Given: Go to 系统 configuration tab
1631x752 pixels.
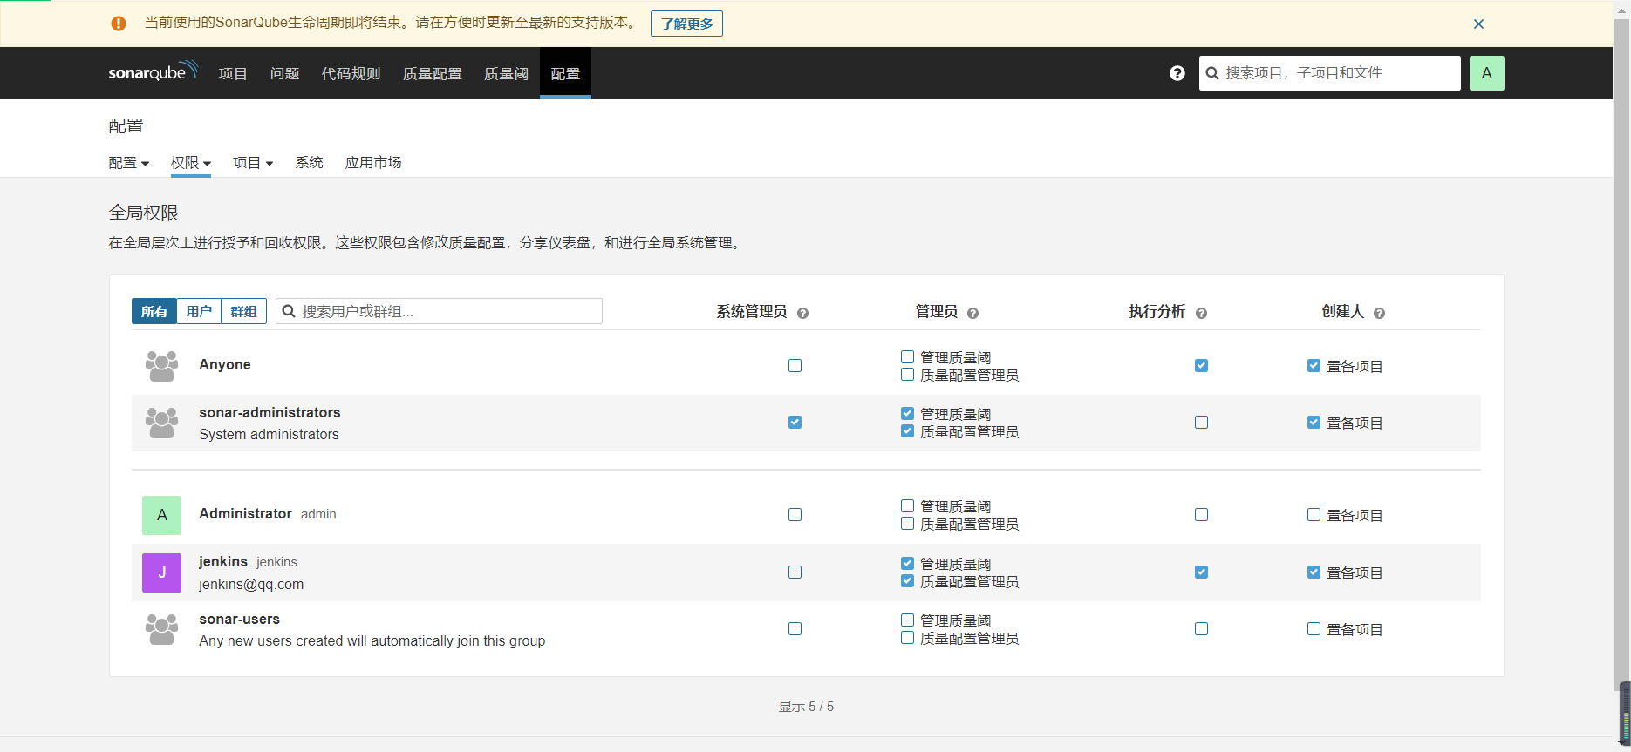Looking at the screenshot, I should [309, 163].
